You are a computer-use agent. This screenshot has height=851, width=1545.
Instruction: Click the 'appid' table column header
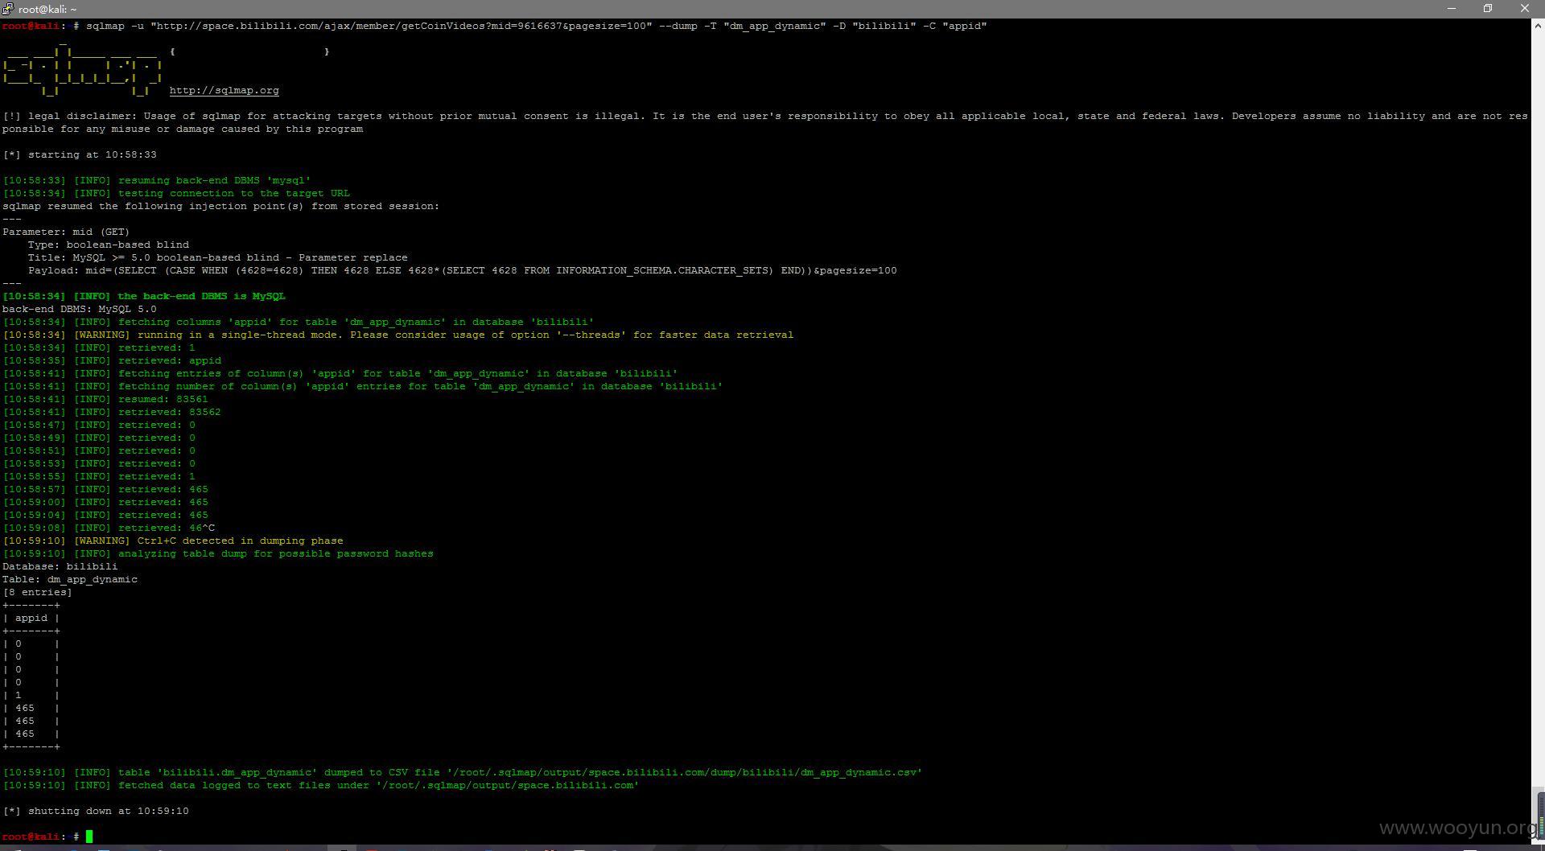click(x=31, y=618)
